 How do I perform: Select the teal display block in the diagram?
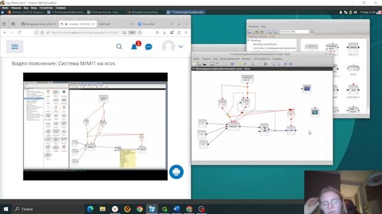pos(315,112)
